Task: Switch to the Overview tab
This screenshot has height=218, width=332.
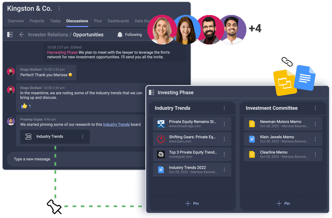Action: click(x=16, y=21)
